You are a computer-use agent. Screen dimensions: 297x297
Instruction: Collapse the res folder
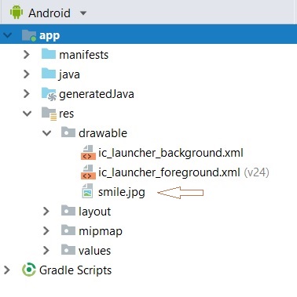pyautogui.click(x=27, y=114)
